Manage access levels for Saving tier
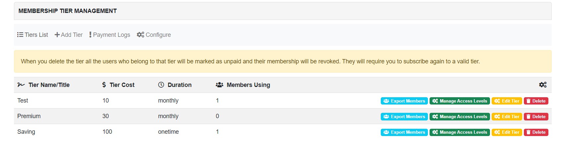This screenshot has width=567, height=145. 459,132
